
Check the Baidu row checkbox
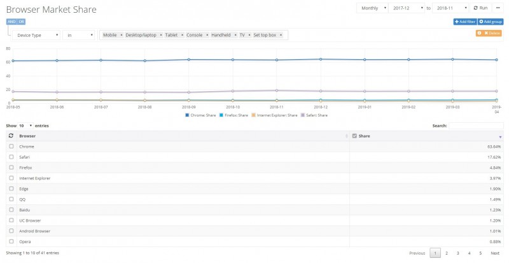pos(11,210)
